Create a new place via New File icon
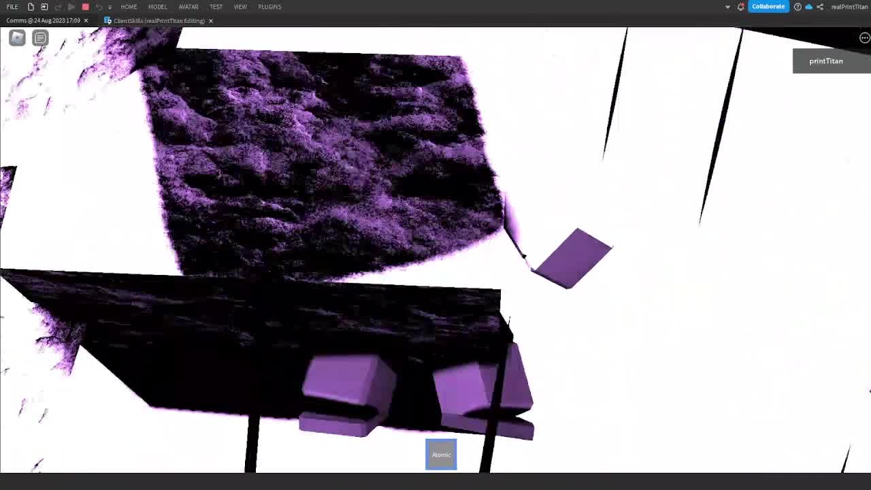 coord(31,7)
